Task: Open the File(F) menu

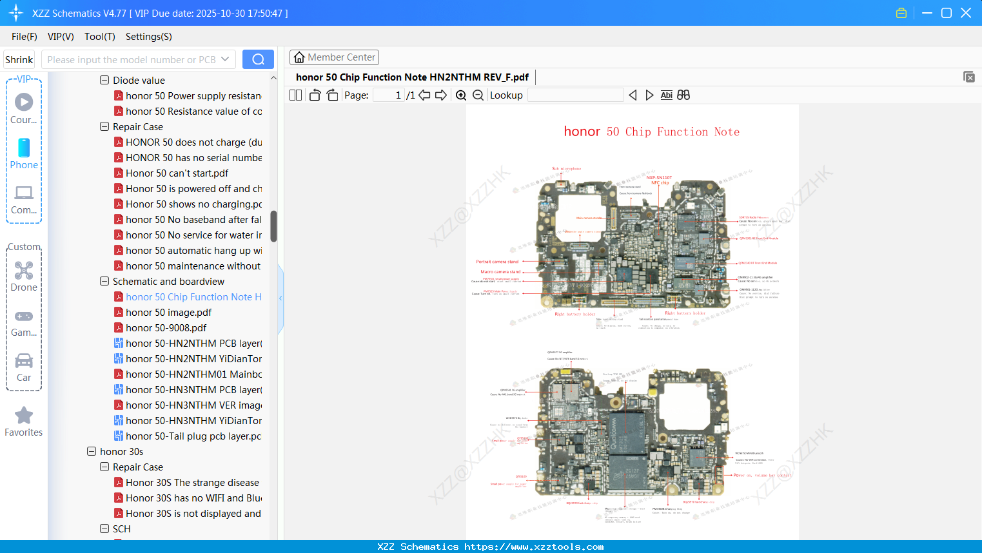Action: coord(25,37)
